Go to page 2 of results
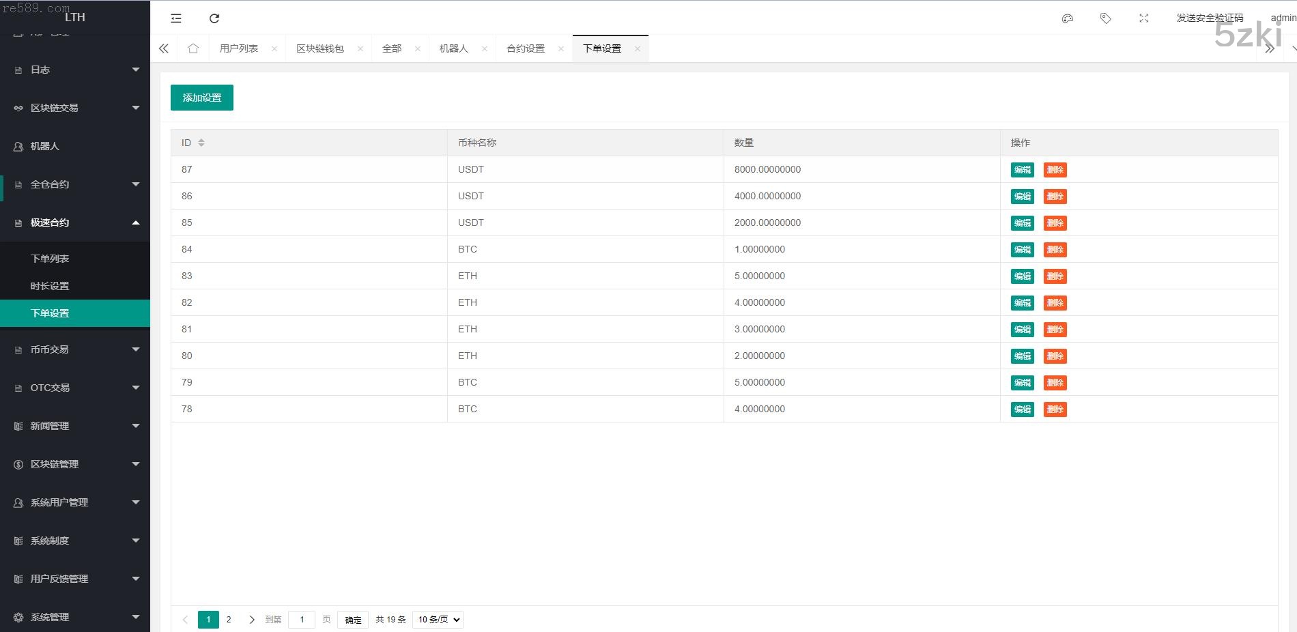The image size is (1297, 632). [x=229, y=620]
